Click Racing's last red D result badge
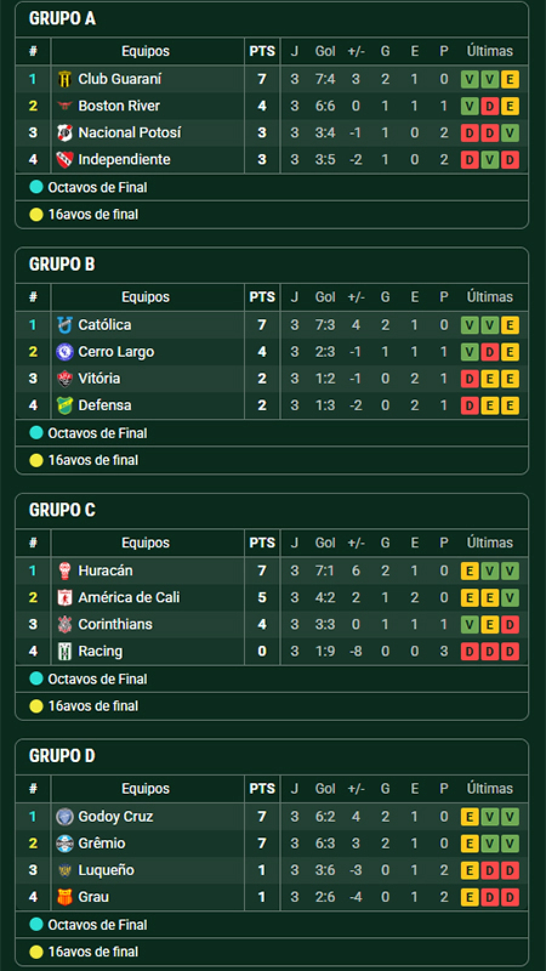 pyautogui.click(x=510, y=652)
